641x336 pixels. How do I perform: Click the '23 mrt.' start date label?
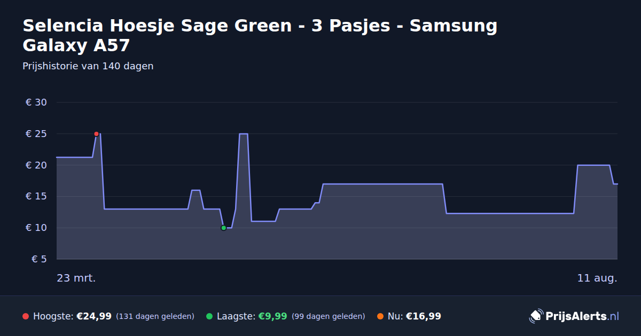coord(76,278)
